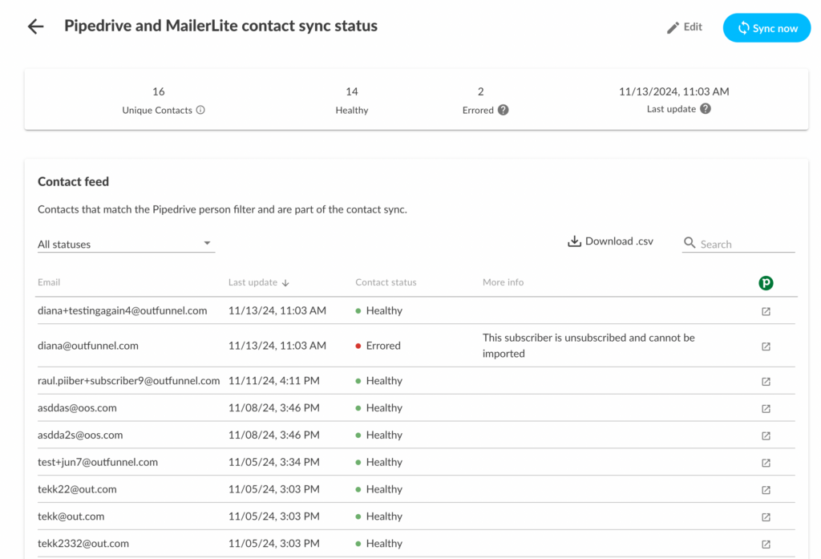
Task: Open test+jun7@outfunnel.com external link icon
Action: coord(766,463)
